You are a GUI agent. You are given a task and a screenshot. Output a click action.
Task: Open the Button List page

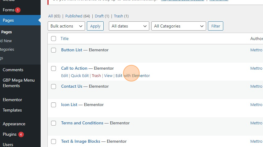tap(72, 50)
